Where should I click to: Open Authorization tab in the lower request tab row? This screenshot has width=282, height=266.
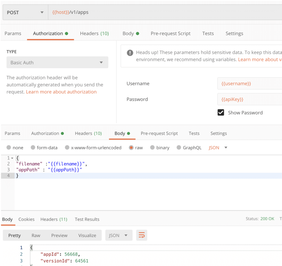[x=47, y=133]
